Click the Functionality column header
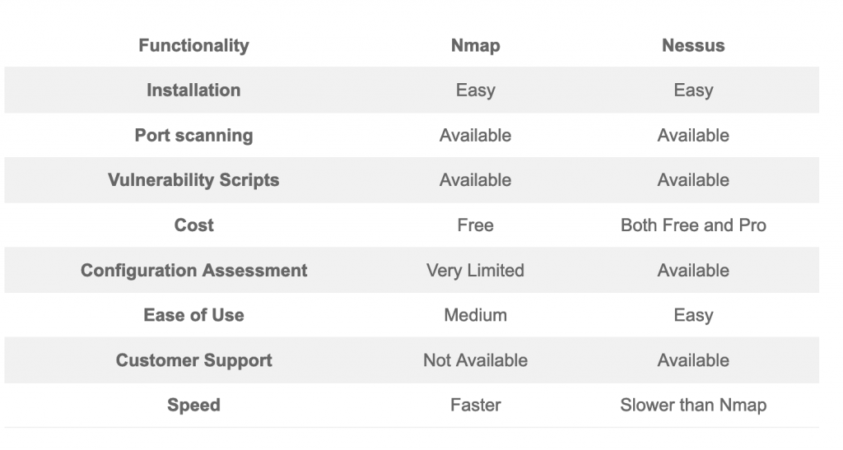The width and height of the screenshot is (843, 450). (193, 45)
